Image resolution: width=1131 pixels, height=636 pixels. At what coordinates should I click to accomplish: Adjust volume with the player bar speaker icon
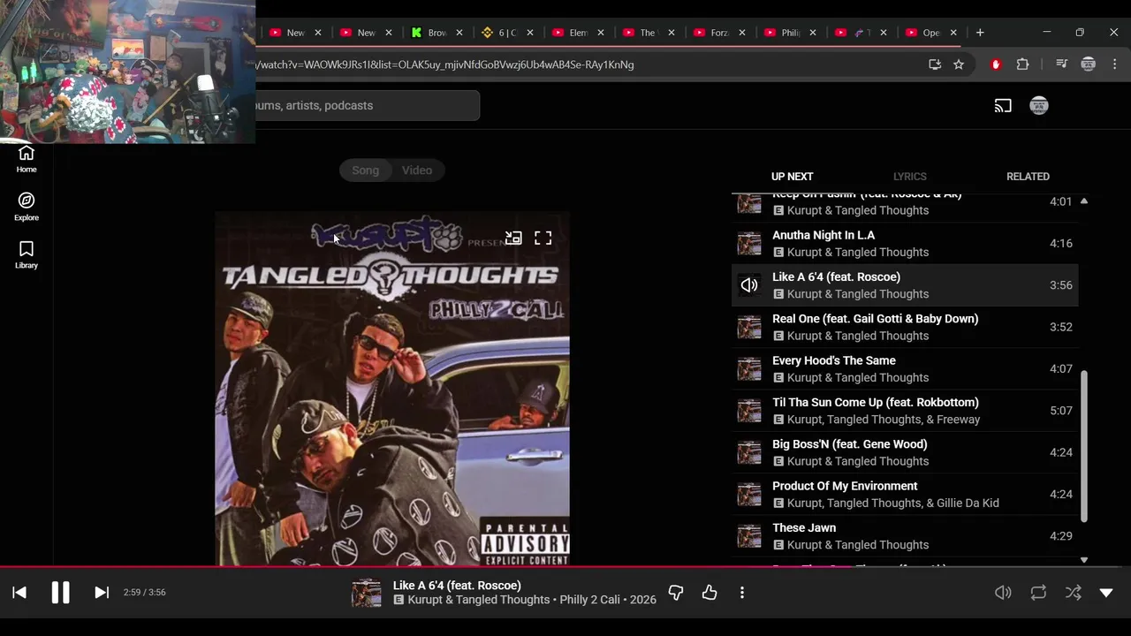pos(1003,593)
